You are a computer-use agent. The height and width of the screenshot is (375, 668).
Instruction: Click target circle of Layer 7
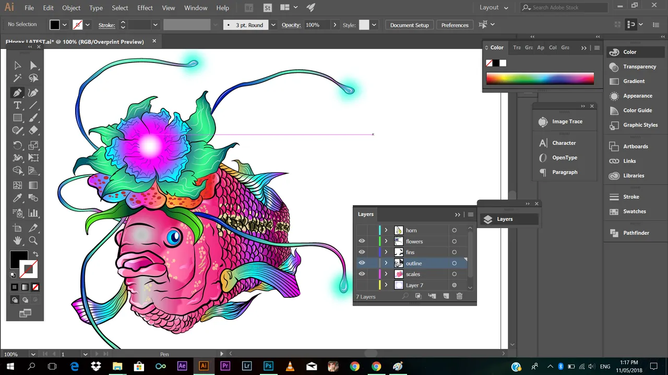[x=454, y=285]
